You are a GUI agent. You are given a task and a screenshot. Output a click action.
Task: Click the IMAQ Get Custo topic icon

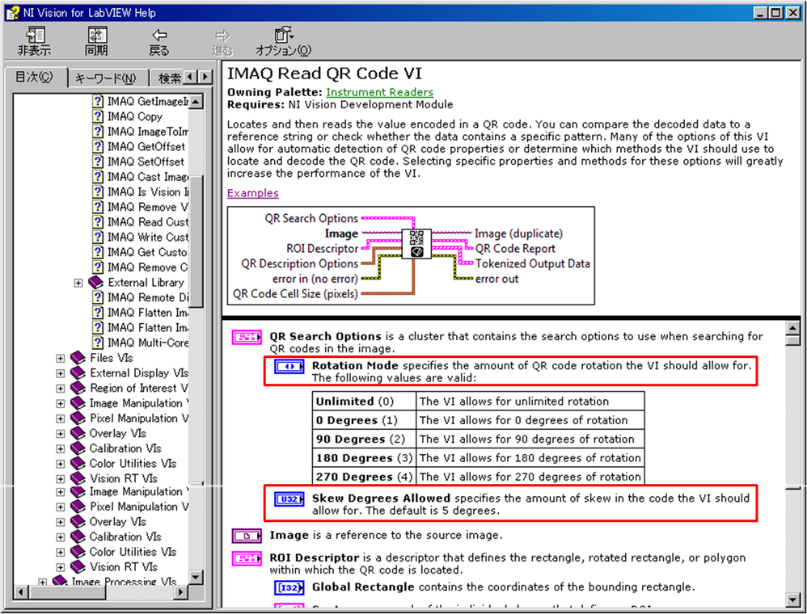(x=98, y=252)
